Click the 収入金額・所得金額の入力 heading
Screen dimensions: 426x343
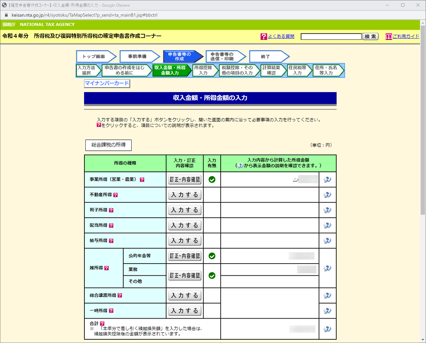210,98
